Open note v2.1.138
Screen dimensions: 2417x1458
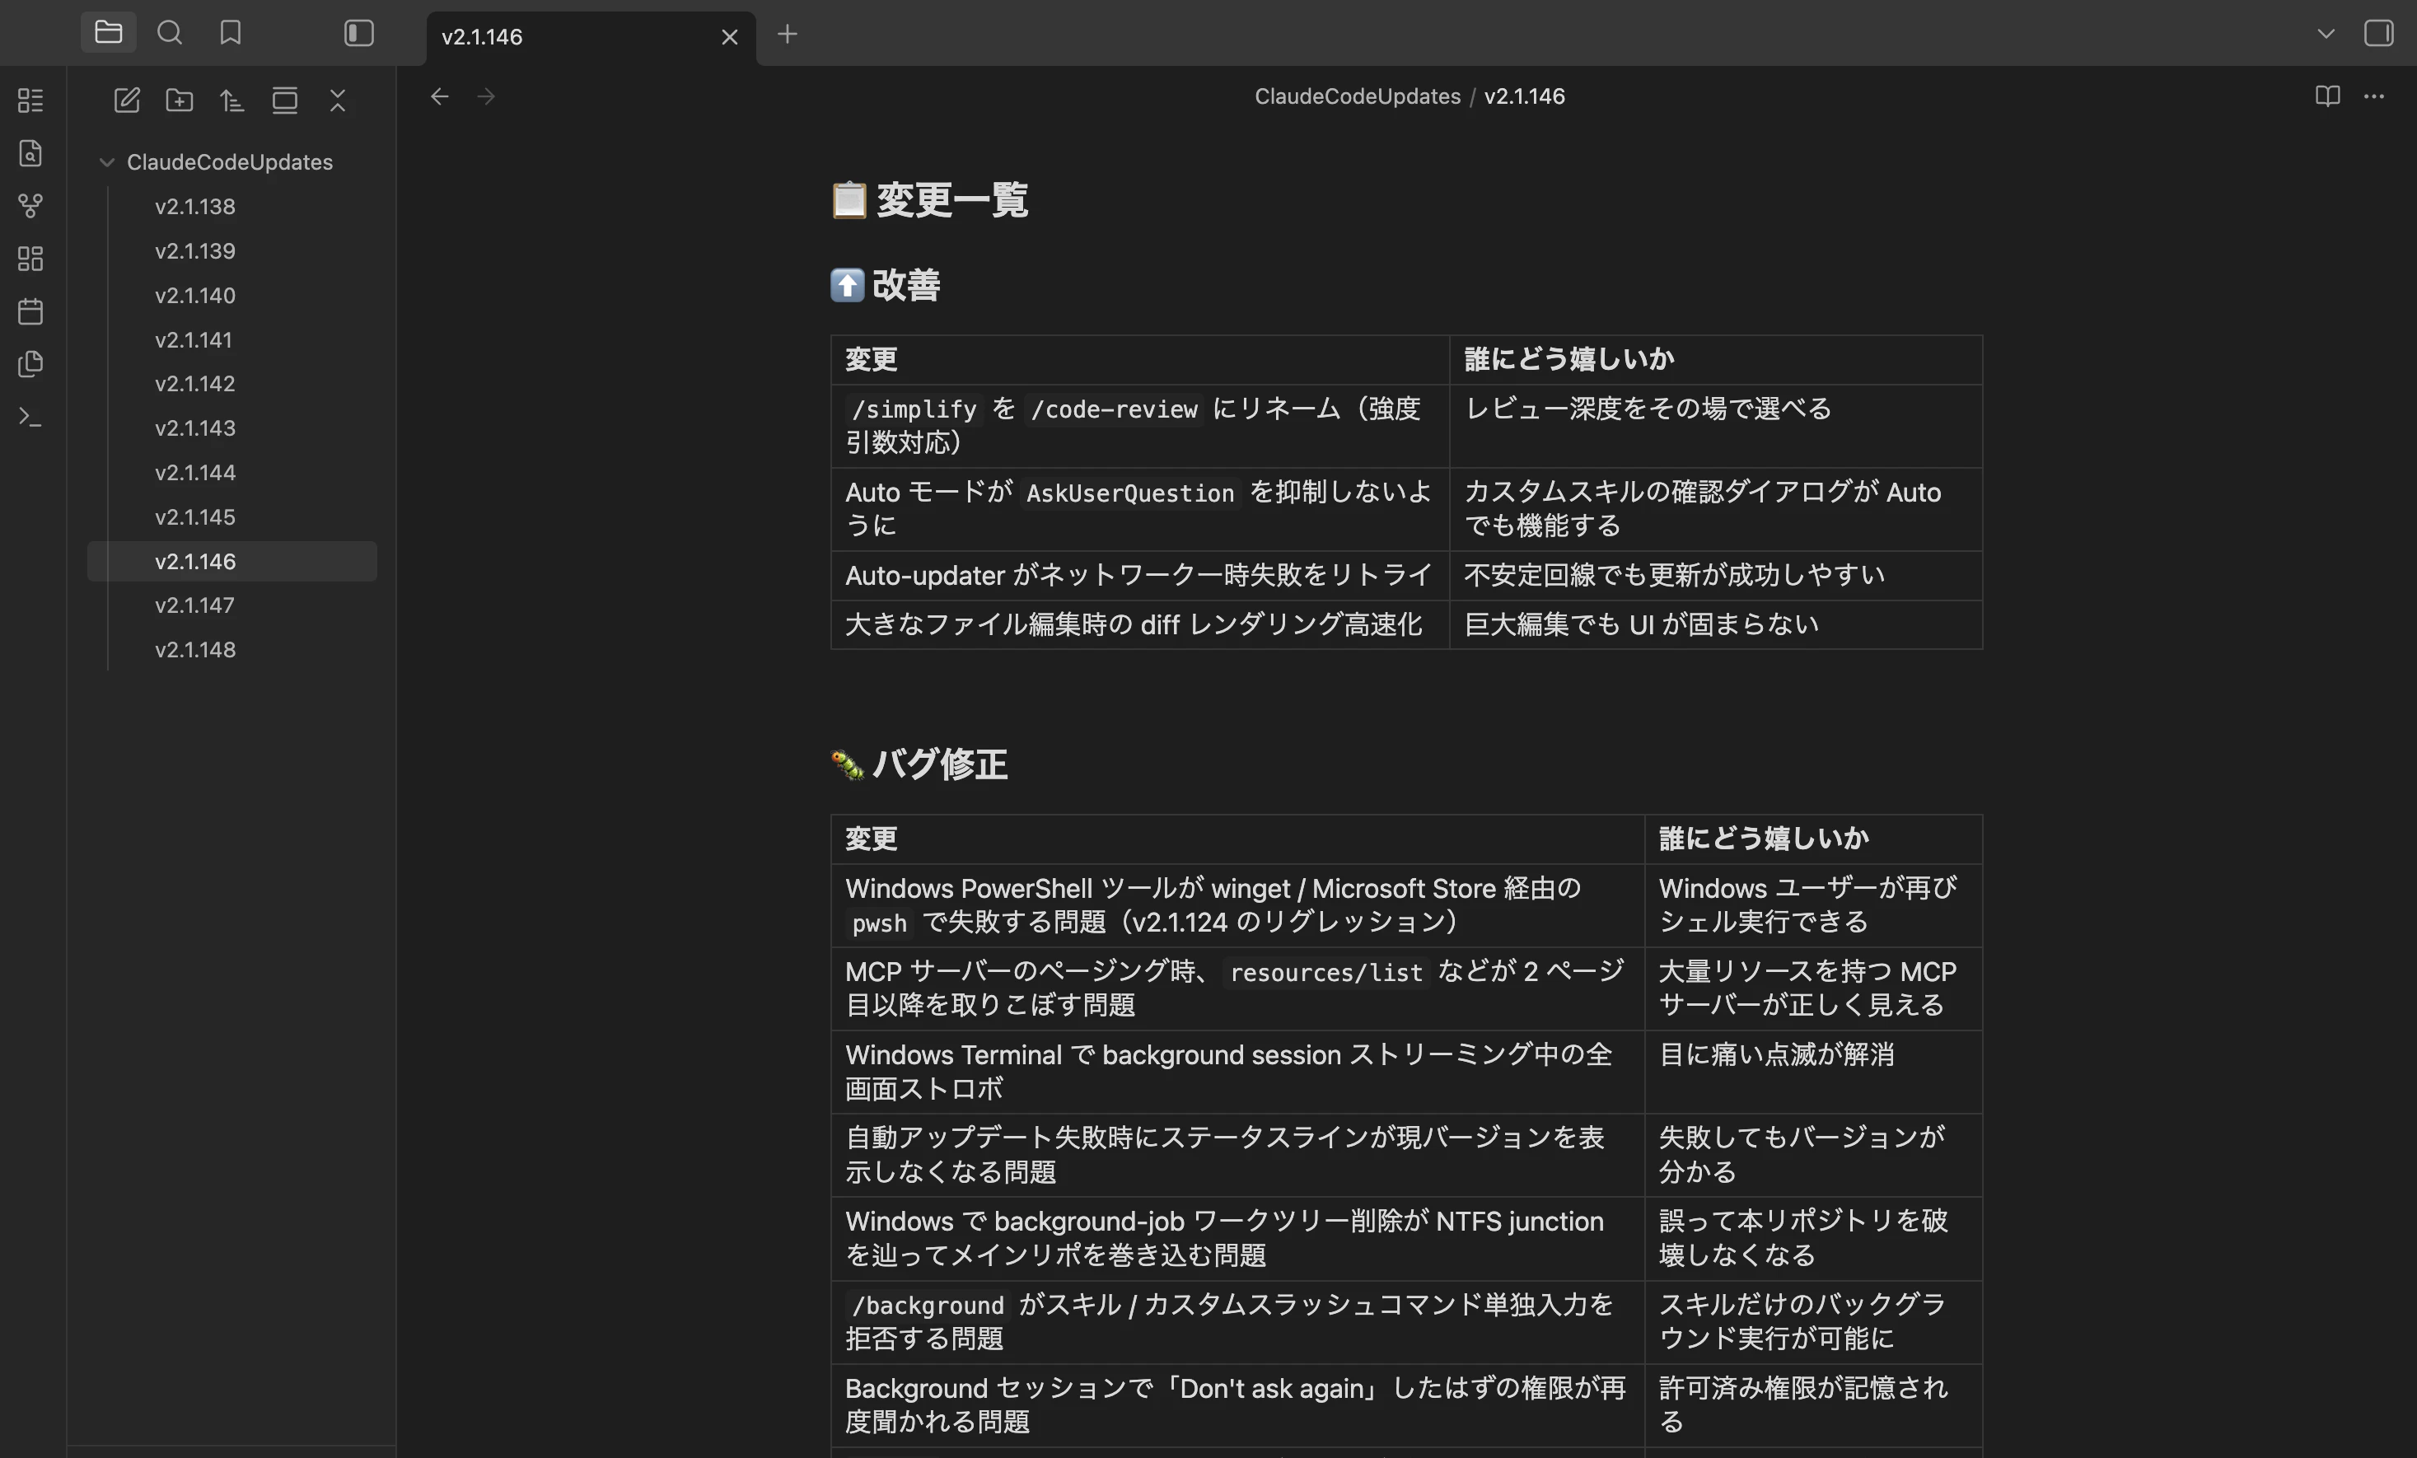[x=232, y=206]
